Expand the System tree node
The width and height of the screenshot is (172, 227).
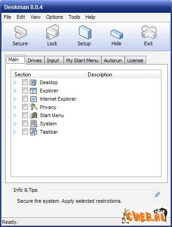click(15, 124)
